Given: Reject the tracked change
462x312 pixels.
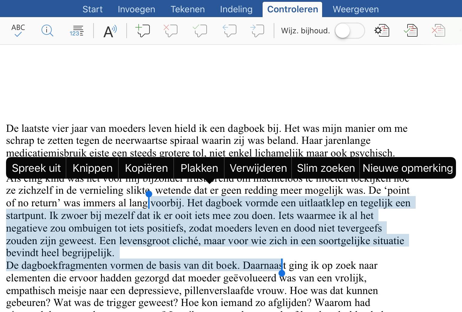Looking at the screenshot, I should coord(439,30).
